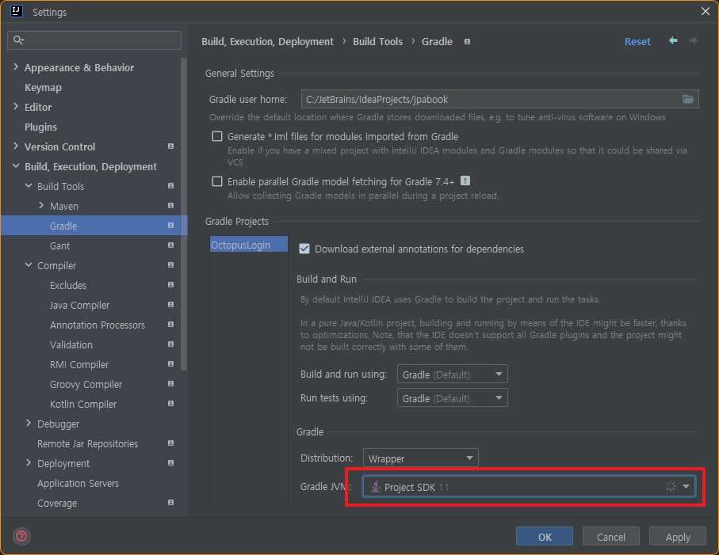Open the Gradle JVM Project SDK dropdown

coord(529,487)
